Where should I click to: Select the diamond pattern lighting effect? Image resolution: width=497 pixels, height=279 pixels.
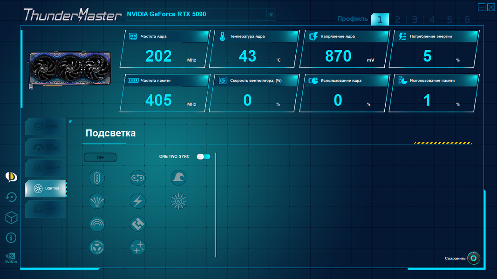tap(137, 224)
